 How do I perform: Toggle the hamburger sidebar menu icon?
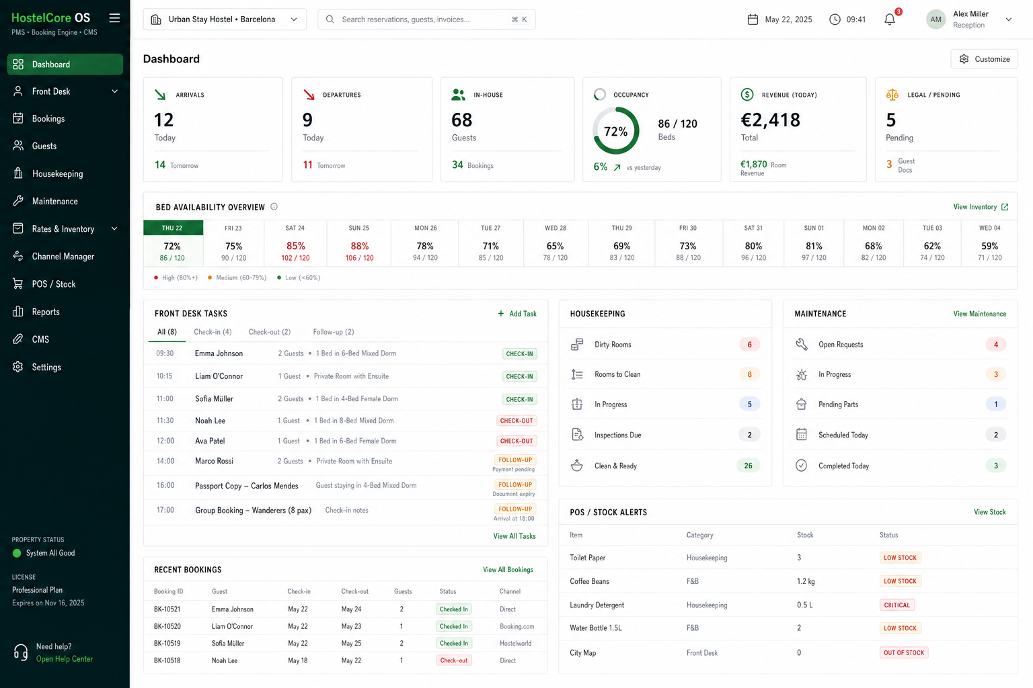[114, 18]
